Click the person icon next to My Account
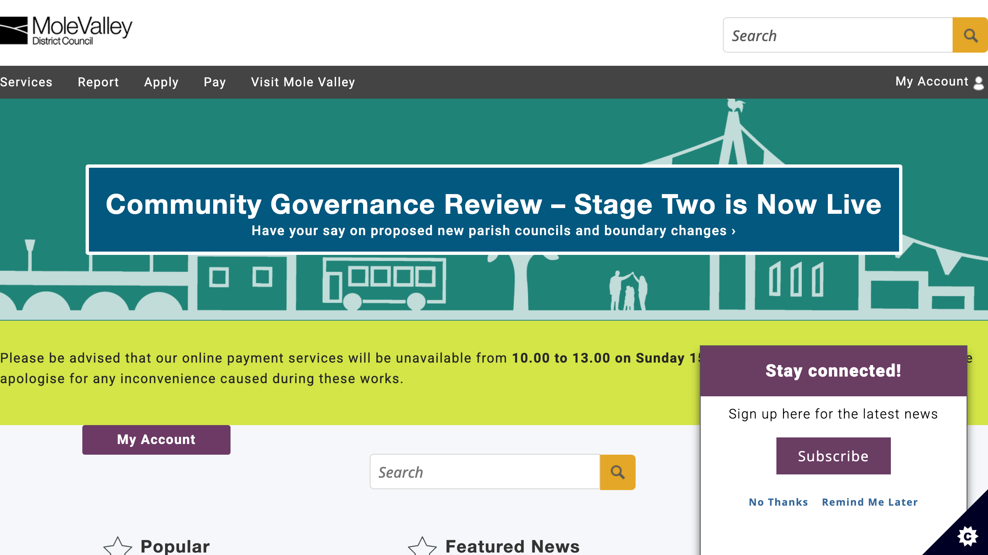The height and width of the screenshot is (555, 988). point(979,82)
